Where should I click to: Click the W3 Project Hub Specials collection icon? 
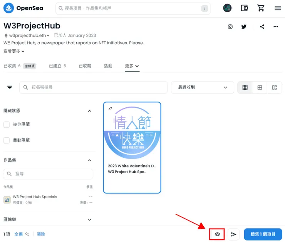[x=7, y=200]
